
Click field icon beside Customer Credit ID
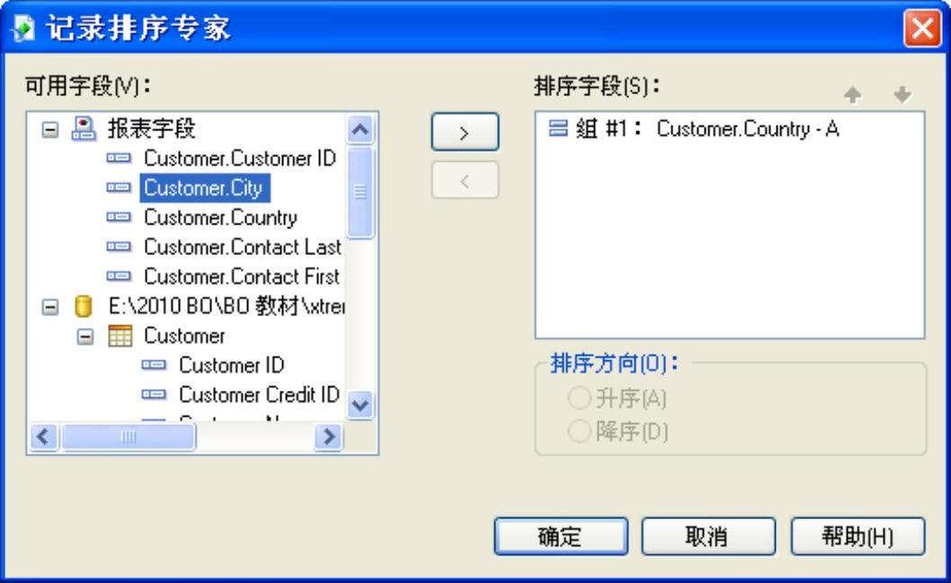[x=154, y=394]
